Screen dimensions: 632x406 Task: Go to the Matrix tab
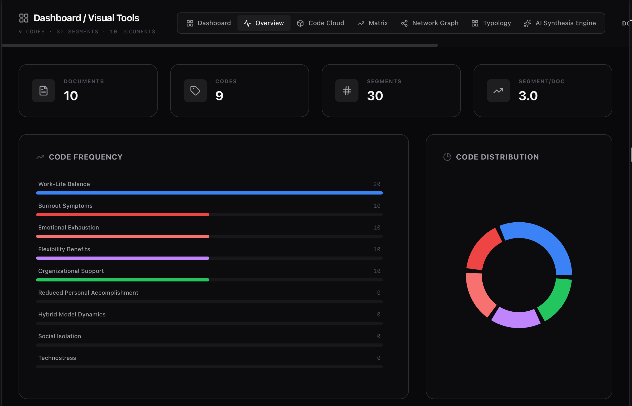[x=373, y=23]
